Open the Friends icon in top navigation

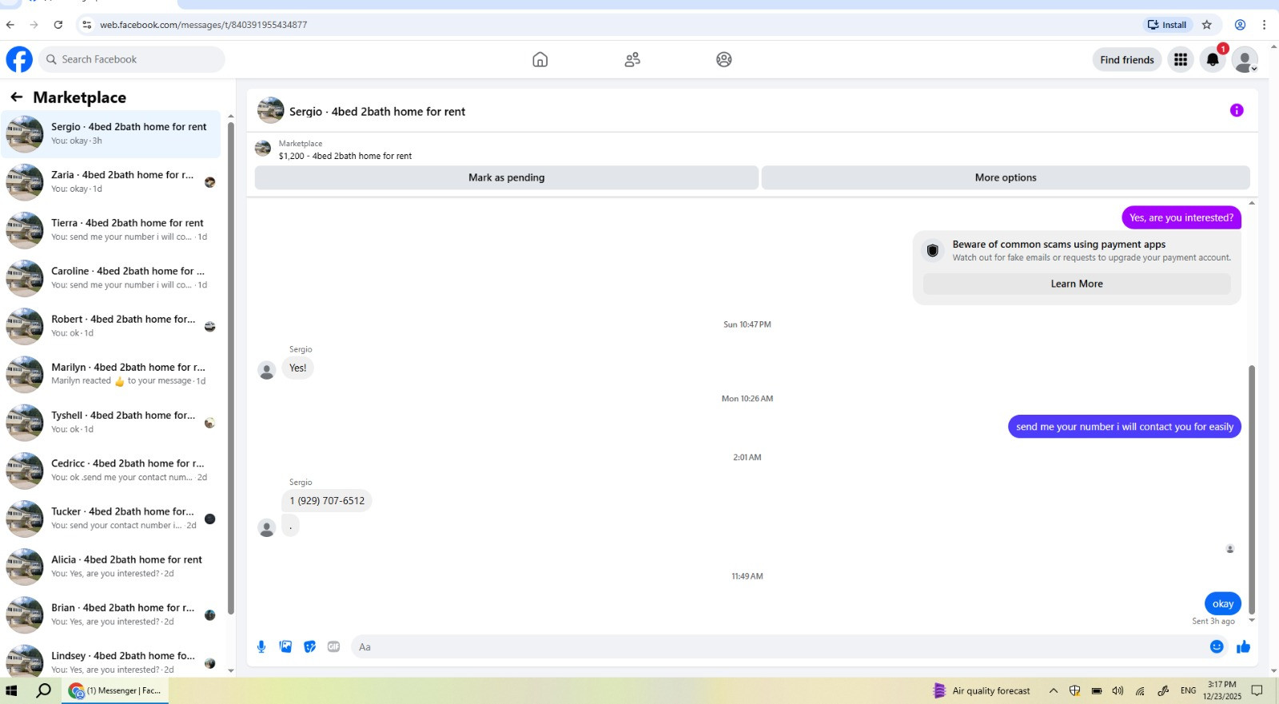(x=632, y=59)
